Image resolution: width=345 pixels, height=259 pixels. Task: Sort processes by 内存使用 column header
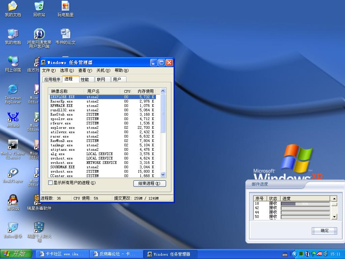pos(145,91)
